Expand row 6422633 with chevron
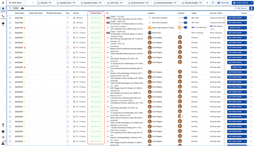 point(251,97)
